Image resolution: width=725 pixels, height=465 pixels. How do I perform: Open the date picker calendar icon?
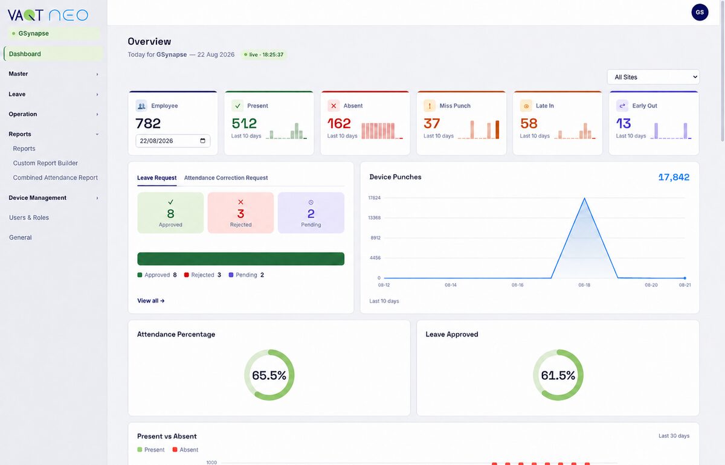click(202, 141)
